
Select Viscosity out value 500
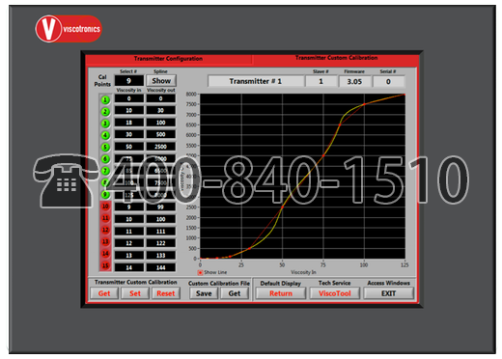[161, 134]
